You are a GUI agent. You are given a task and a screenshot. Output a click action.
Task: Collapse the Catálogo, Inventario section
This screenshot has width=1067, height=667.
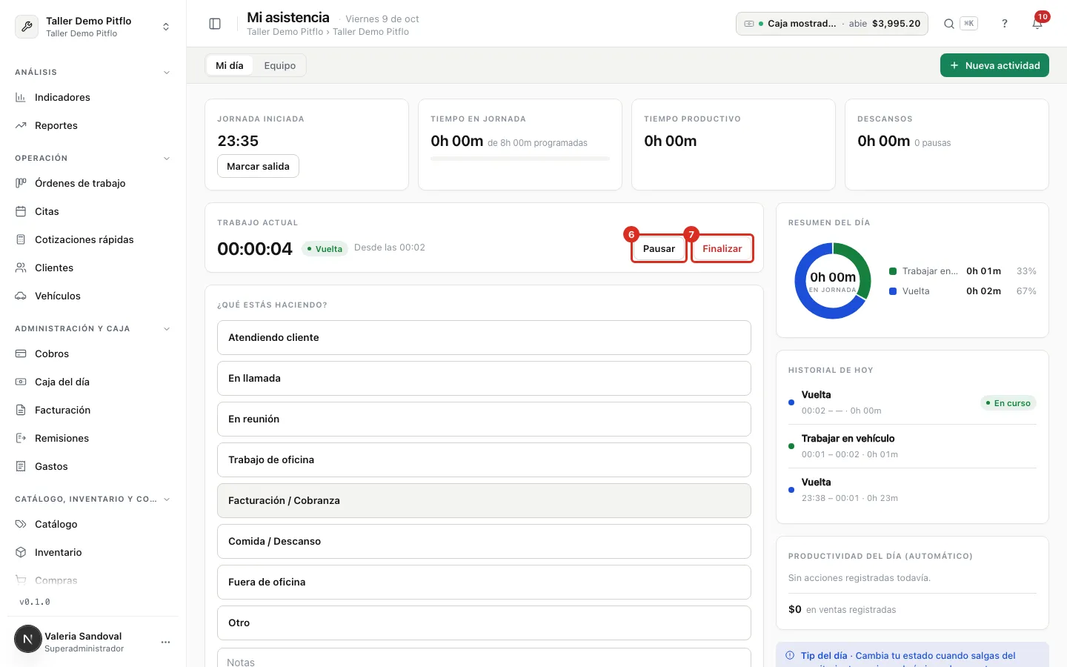click(x=167, y=500)
